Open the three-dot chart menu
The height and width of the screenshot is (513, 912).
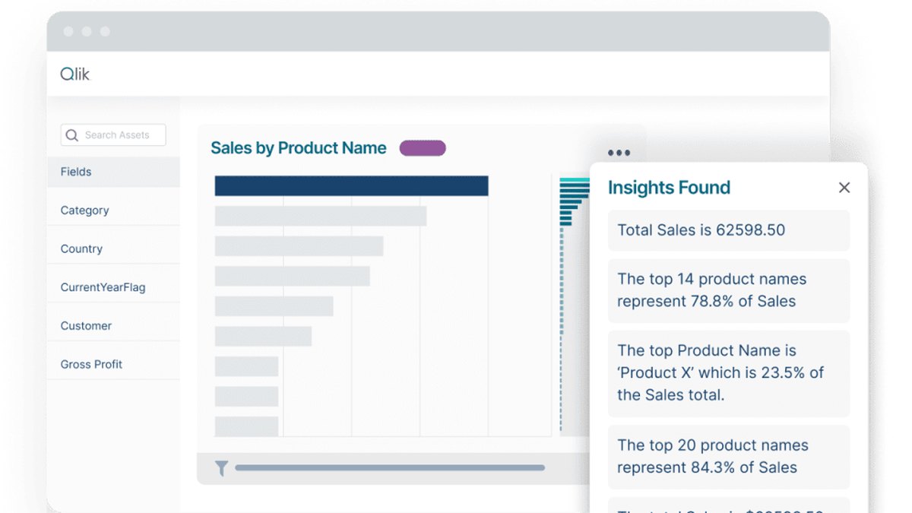pyautogui.click(x=619, y=153)
